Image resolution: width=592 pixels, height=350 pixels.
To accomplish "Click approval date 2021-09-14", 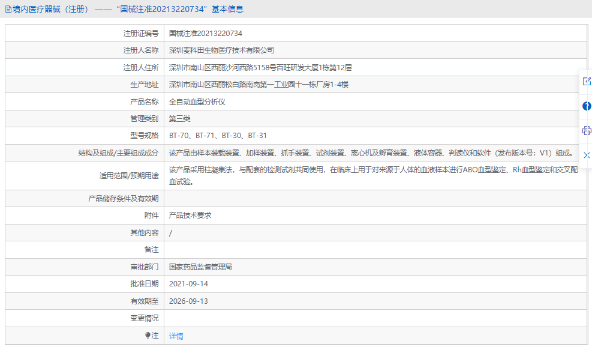I will (188, 284).
